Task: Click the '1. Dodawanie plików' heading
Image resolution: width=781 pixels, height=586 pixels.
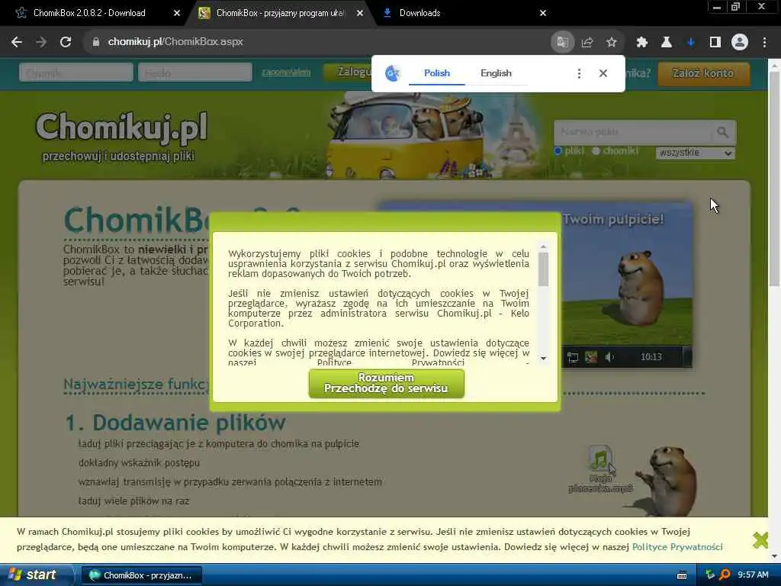Action: point(175,423)
